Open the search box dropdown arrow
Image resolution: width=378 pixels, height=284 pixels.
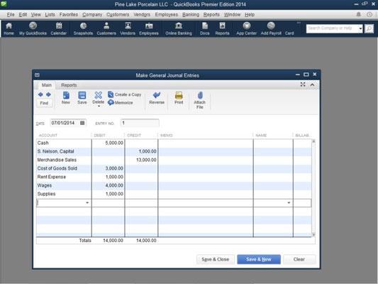(360, 28)
